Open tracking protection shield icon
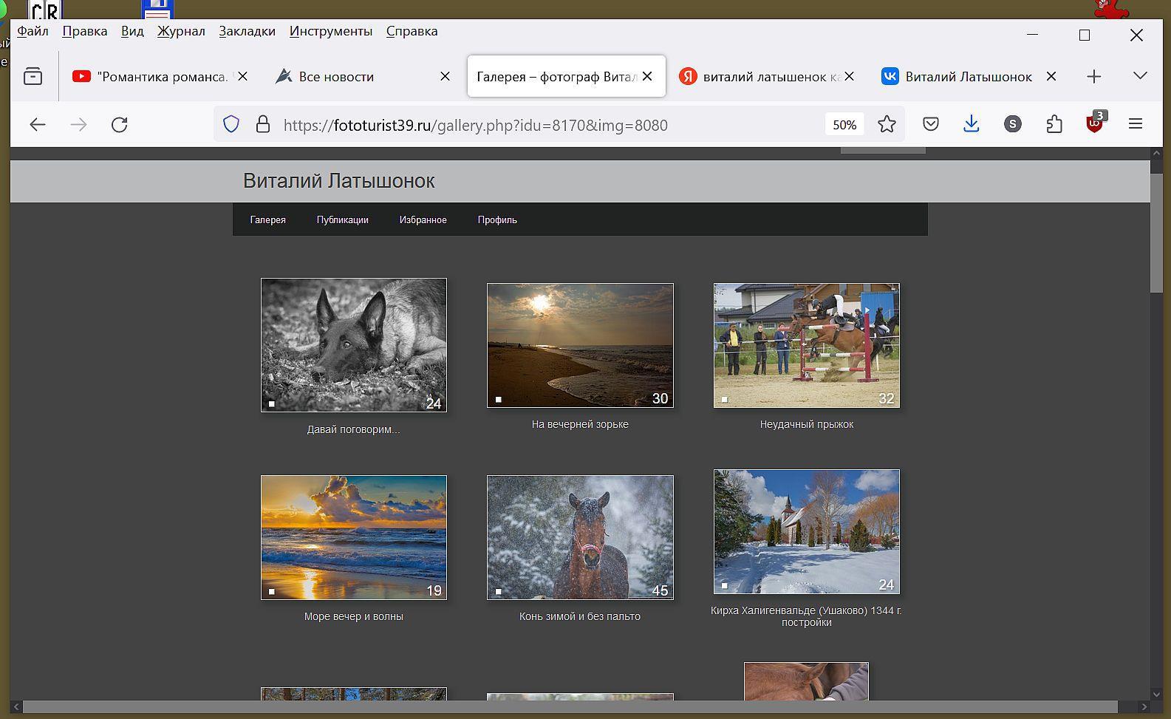The image size is (1171, 719). [x=231, y=125]
